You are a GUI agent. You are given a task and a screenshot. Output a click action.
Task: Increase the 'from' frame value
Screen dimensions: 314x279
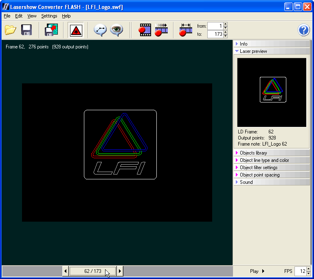tap(226, 24)
